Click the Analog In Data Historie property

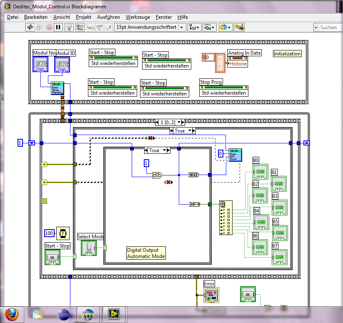tap(238, 64)
